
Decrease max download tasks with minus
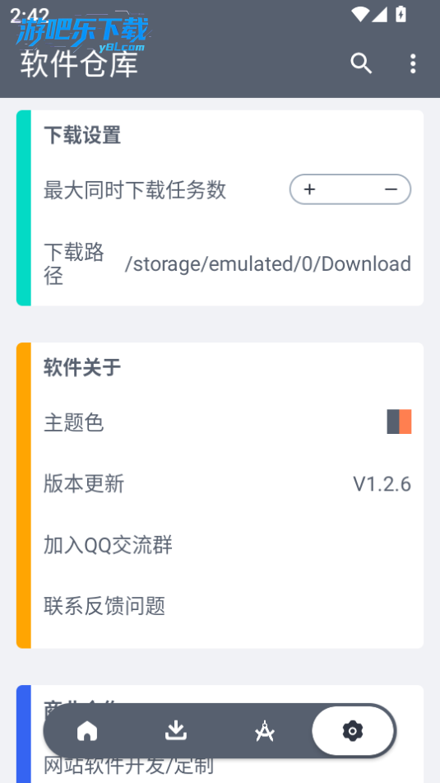[391, 189]
